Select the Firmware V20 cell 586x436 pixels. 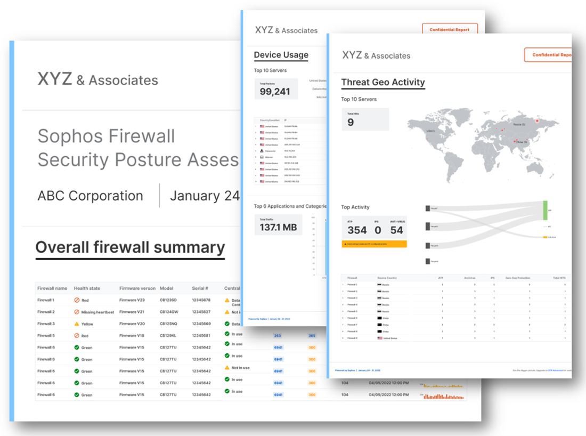pyautogui.click(x=132, y=324)
